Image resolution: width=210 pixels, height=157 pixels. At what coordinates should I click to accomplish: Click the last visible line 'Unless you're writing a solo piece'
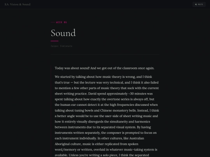click(x=93, y=155)
